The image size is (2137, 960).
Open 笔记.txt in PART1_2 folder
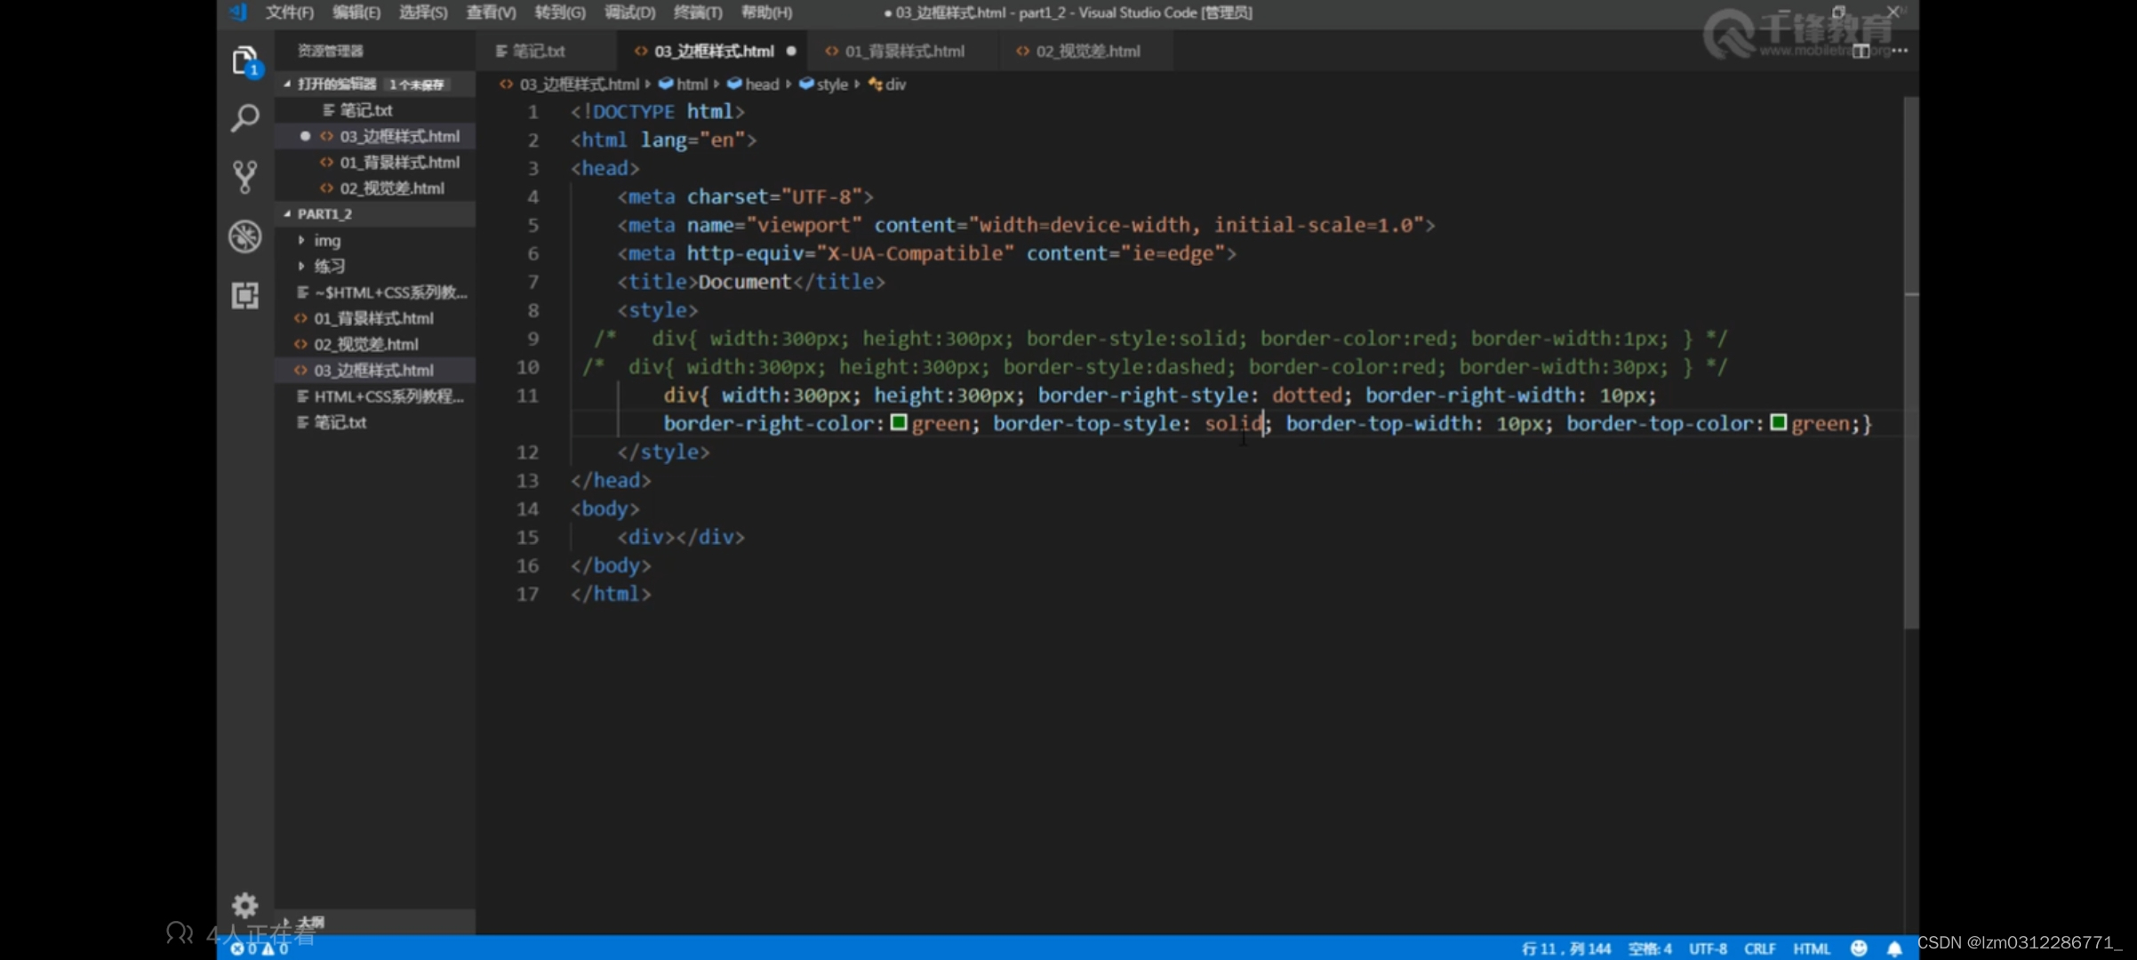[340, 422]
